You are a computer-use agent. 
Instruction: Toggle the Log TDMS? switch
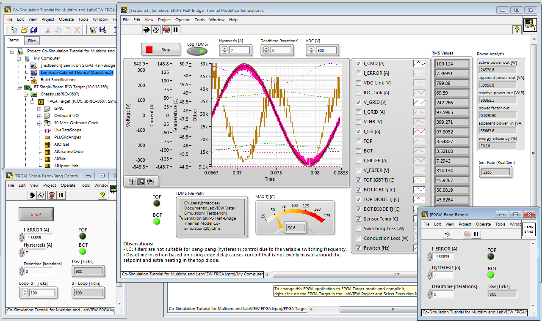(197, 51)
